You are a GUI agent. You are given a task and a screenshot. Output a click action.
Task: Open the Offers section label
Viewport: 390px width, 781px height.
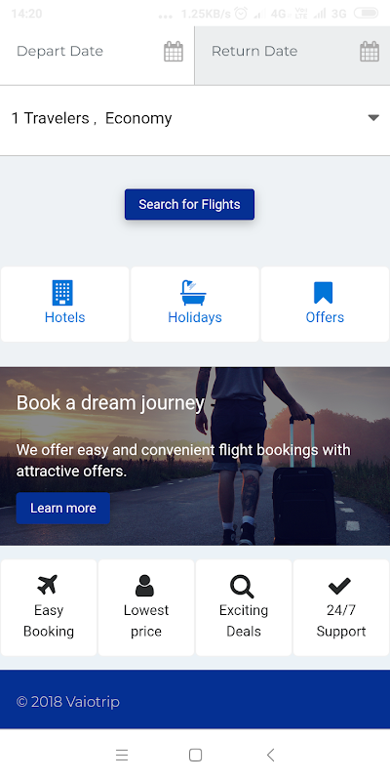pos(325,317)
